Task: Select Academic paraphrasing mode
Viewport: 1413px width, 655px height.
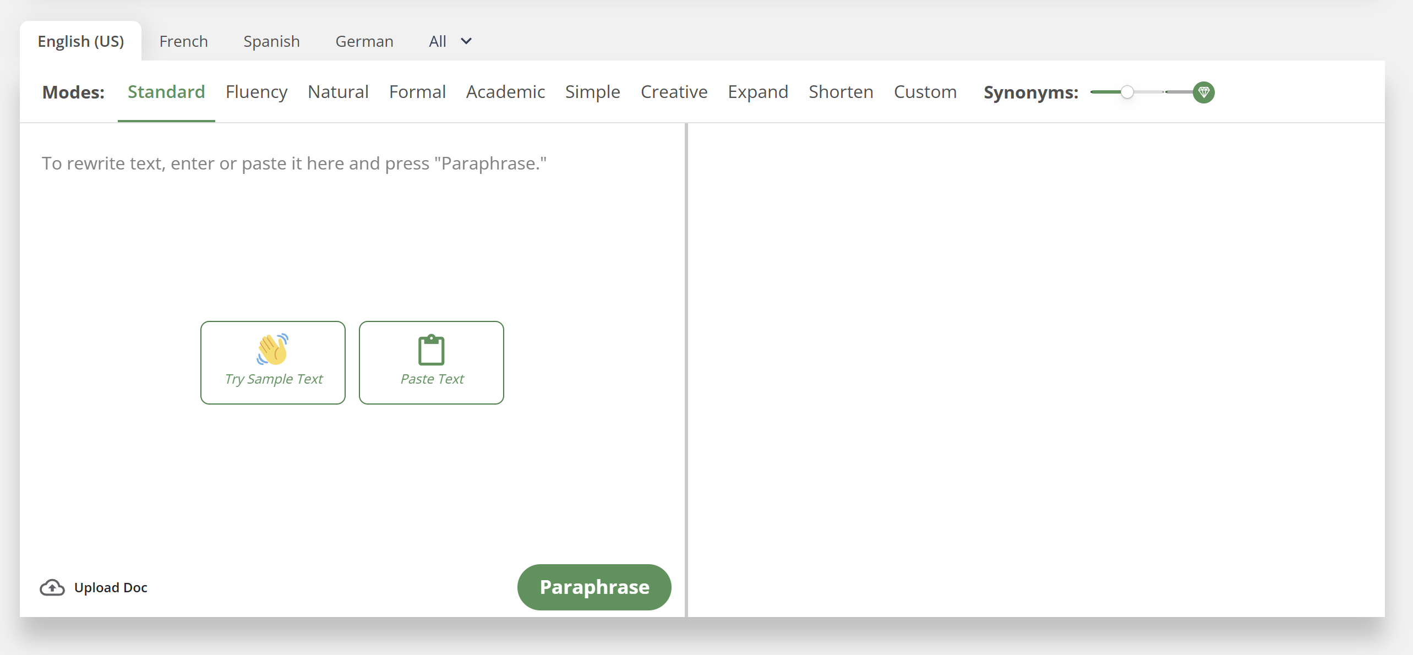Action: [x=505, y=91]
